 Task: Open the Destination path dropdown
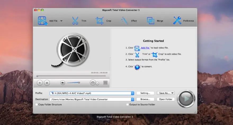[x=132, y=99]
